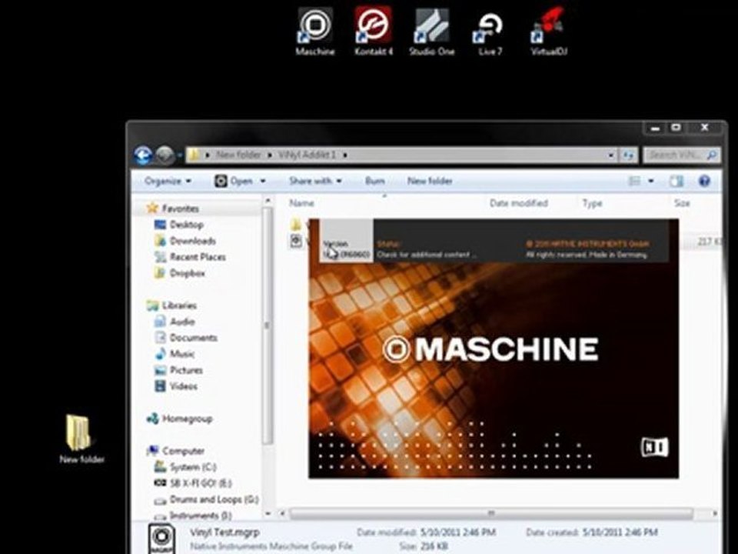This screenshot has width=738, height=554.
Task: Open the VirtualDJ desktop shortcut
Action: [549, 26]
